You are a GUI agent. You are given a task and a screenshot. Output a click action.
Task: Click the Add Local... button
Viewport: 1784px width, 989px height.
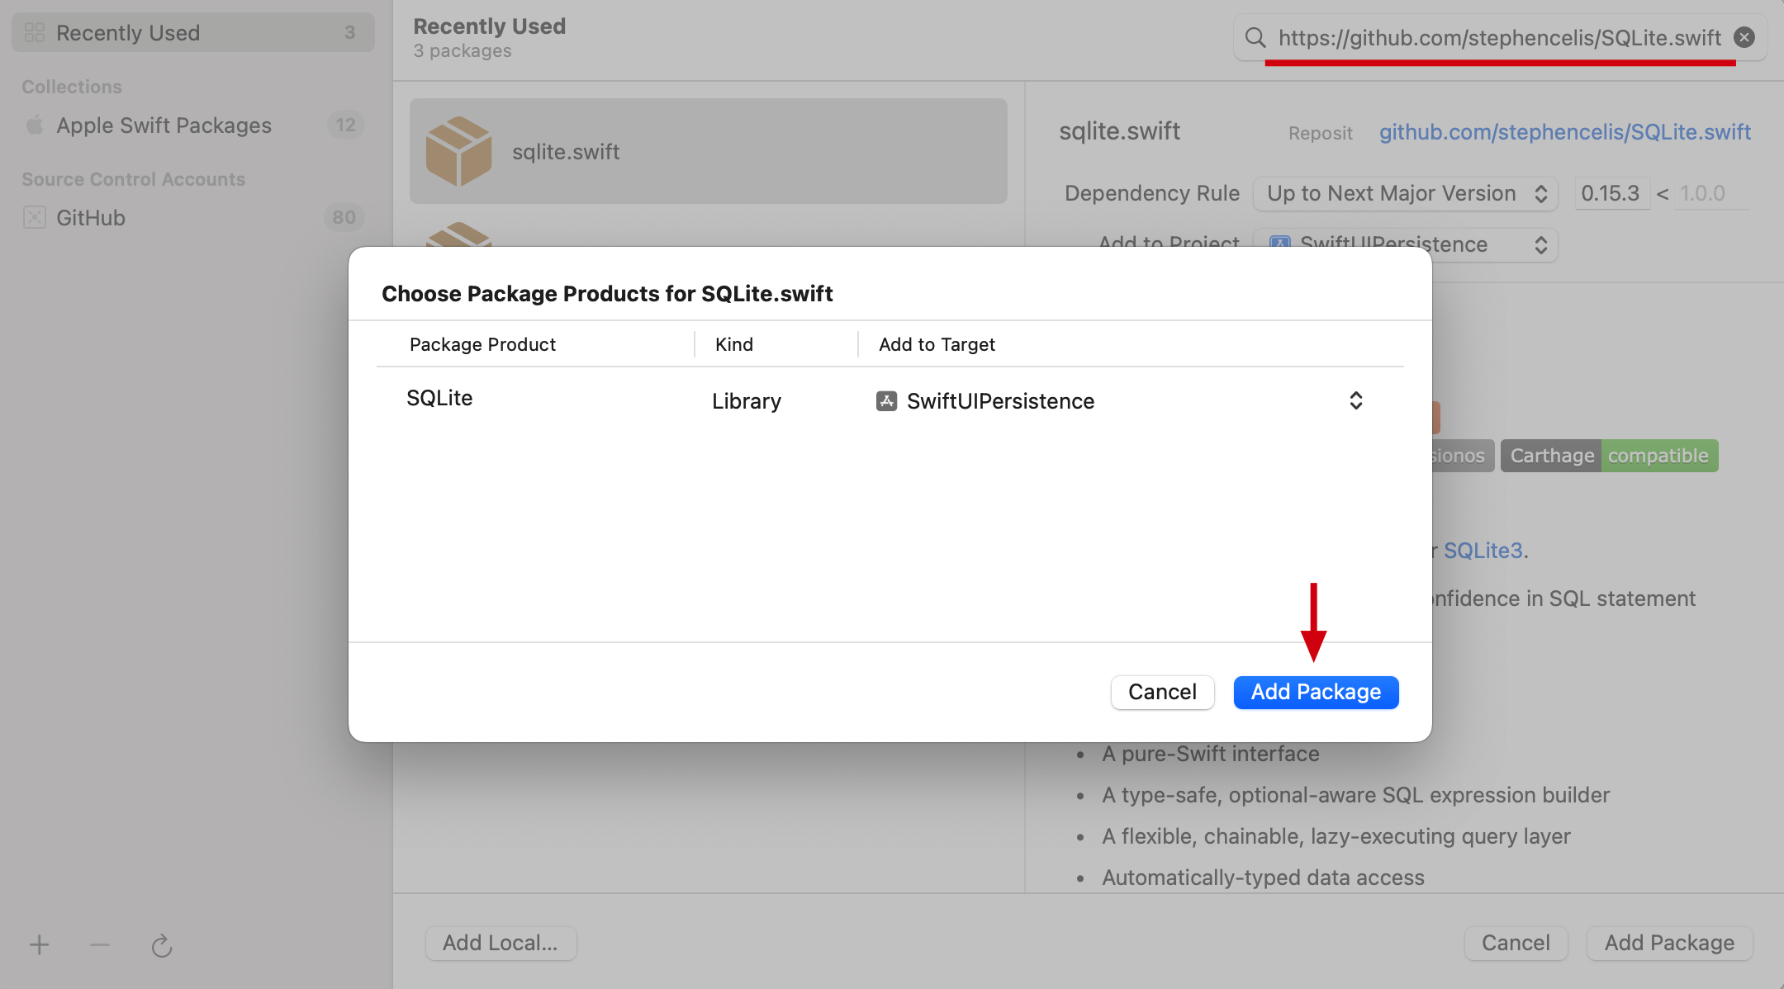(x=501, y=943)
